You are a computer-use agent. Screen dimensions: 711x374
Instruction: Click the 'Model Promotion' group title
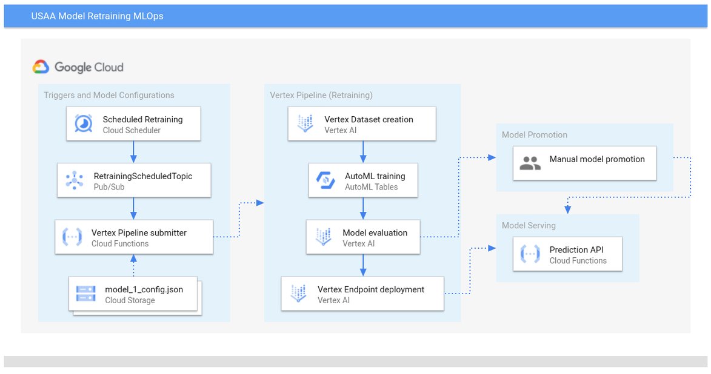click(535, 135)
